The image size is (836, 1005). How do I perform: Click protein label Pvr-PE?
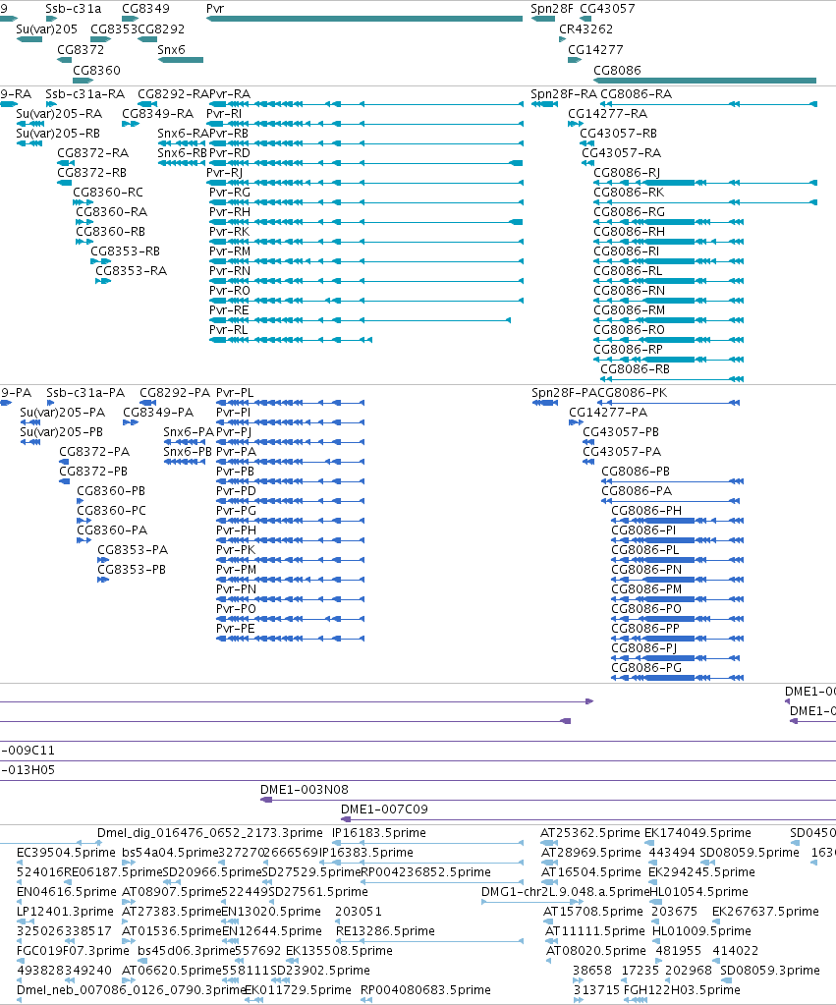[x=236, y=628]
